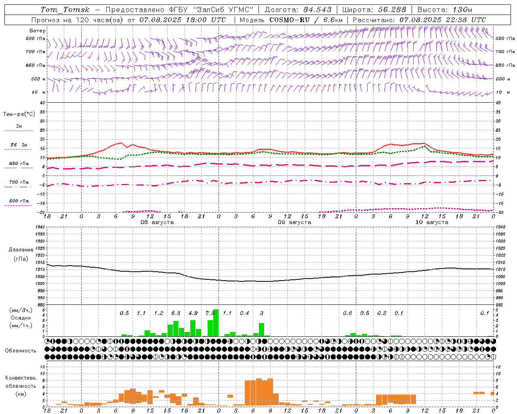Click the forecast start time 07.08.2025 18:00 UTC
Viewport: 517px width, 414px height.
[x=183, y=20]
